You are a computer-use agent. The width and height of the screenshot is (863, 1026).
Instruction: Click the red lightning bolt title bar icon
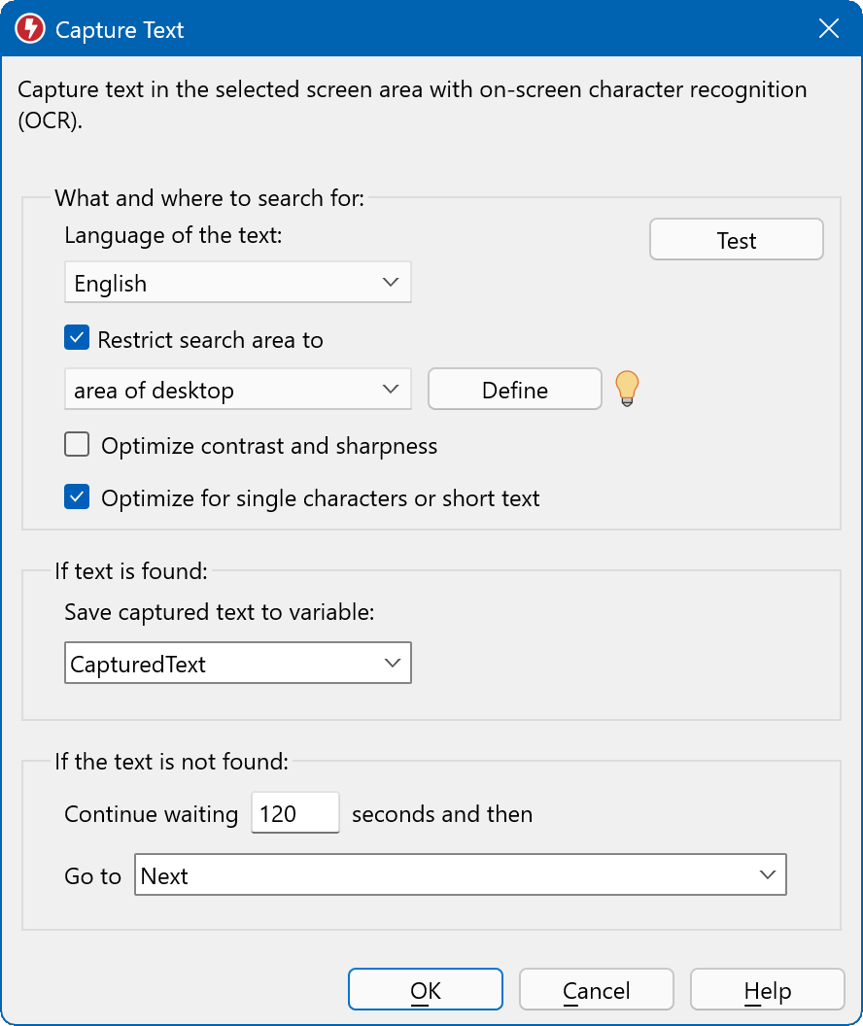point(28,29)
